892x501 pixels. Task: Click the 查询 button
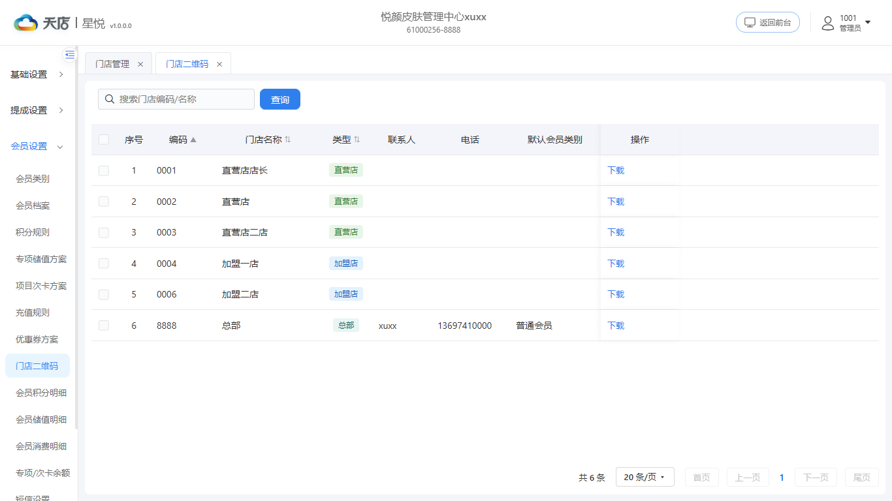[280, 99]
